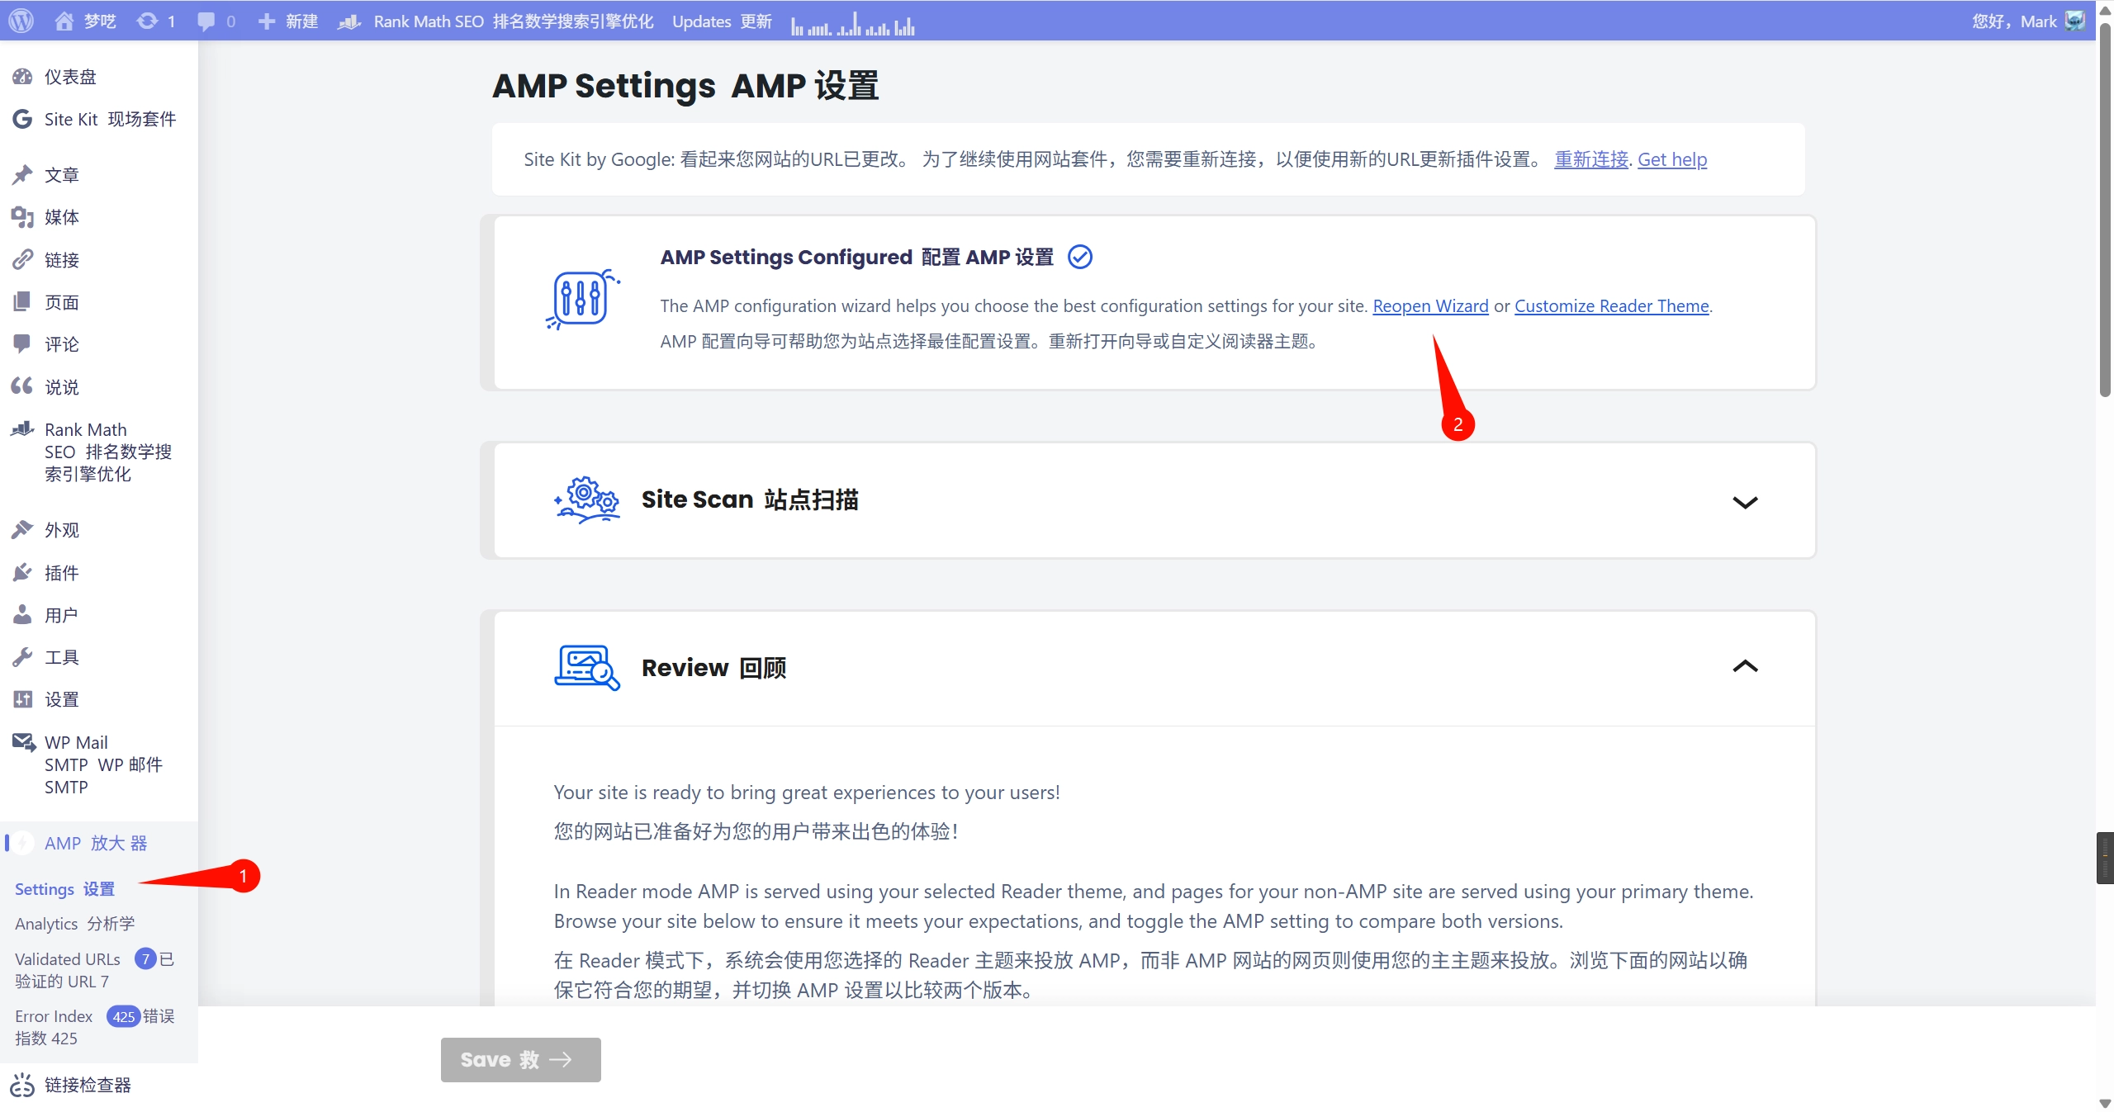Click the Site Scan gears illustration icon
Image resolution: width=2114 pixels, height=1112 pixels.
(x=587, y=499)
